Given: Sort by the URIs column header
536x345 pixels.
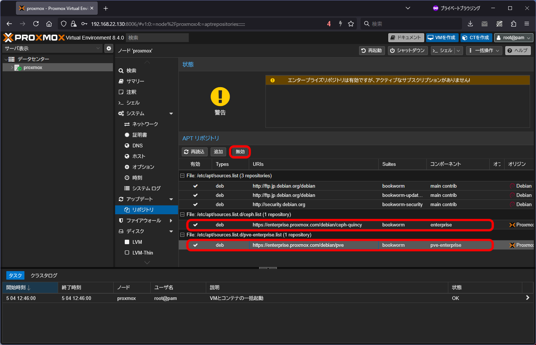Looking at the screenshot, I should point(314,164).
